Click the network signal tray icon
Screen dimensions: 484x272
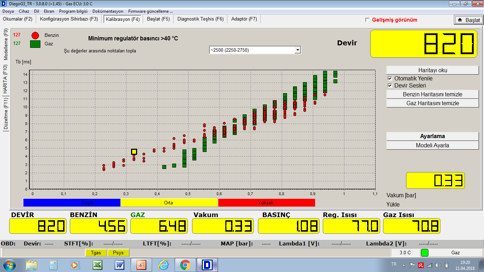click(429, 265)
